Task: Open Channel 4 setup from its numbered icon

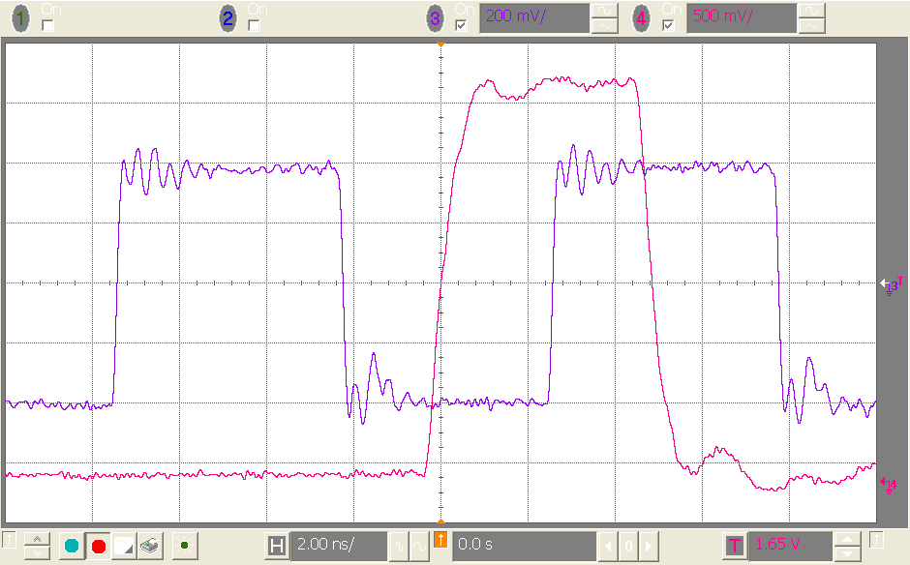Action: click(x=640, y=16)
